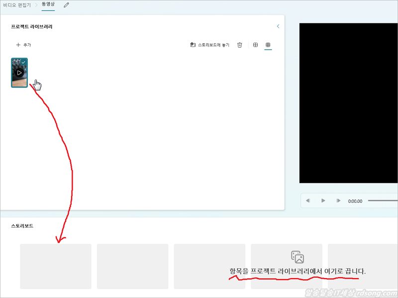Image resolution: width=398 pixels, height=298 pixels.
Task: Toggle the checkmark on the video thumbnail
Action: click(x=23, y=62)
